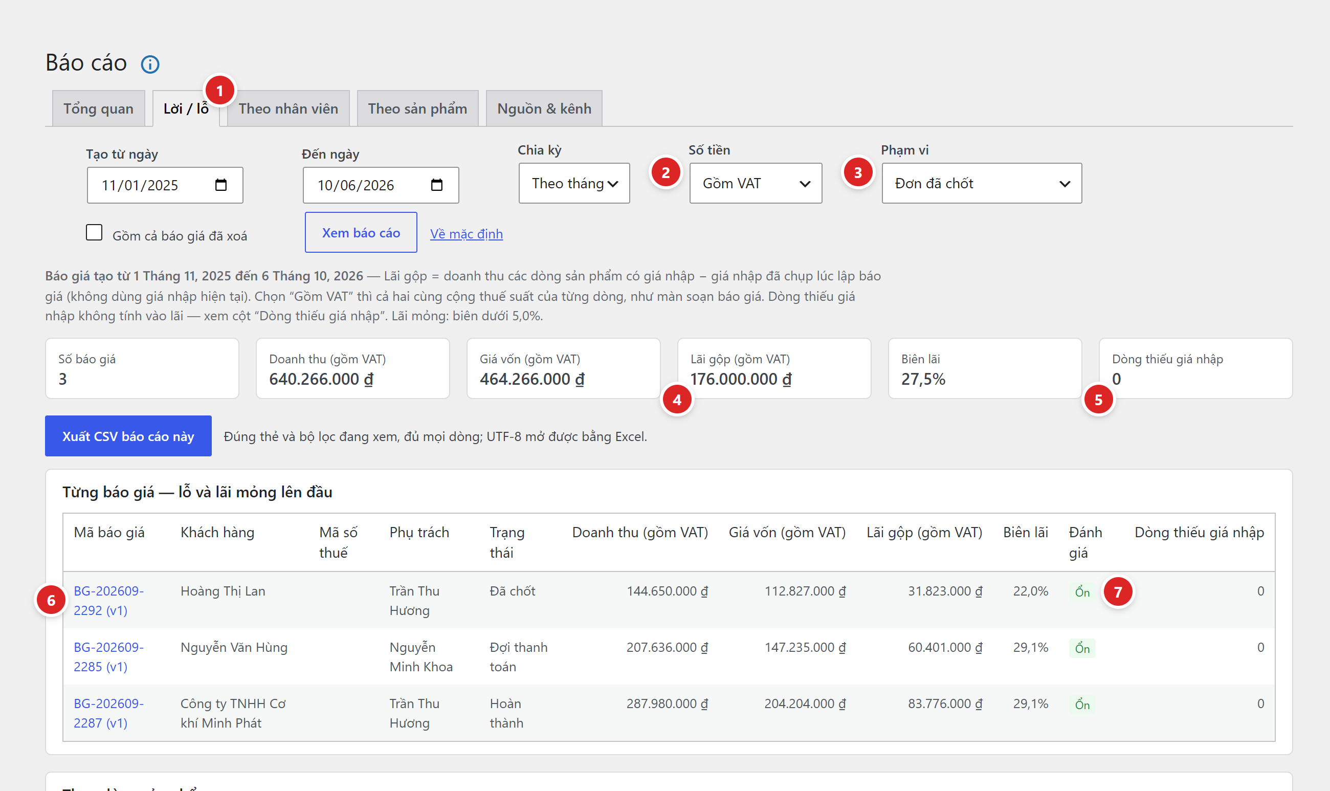Select the Lời / lỗ tab
This screenshot has width=1330, height=791.
(x=186, y=109)
